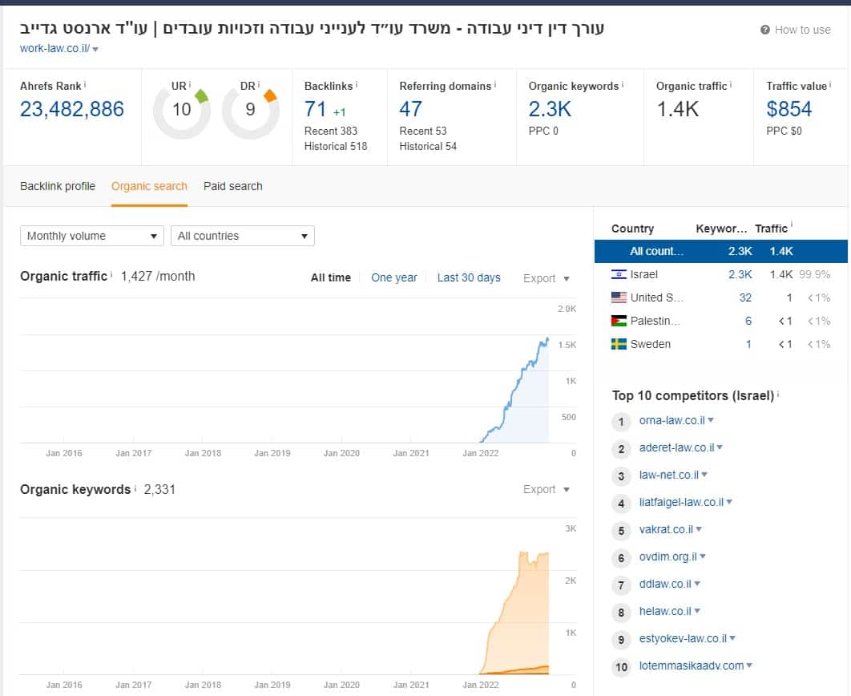Image resolution: width=851 pixels, height=696 pixels.
Task: Click the Referring domains count 47
Action: tap(410, 109)
